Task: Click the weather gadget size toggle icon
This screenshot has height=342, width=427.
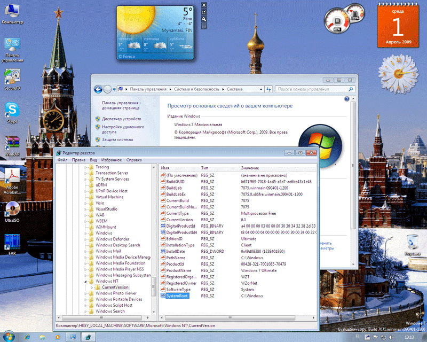Action: pyautogui.click(x=204, y=12)
